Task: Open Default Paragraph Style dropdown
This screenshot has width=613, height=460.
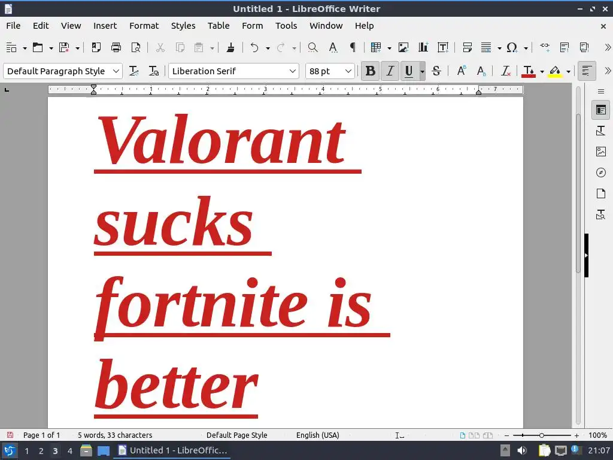Action: [116, 71]
